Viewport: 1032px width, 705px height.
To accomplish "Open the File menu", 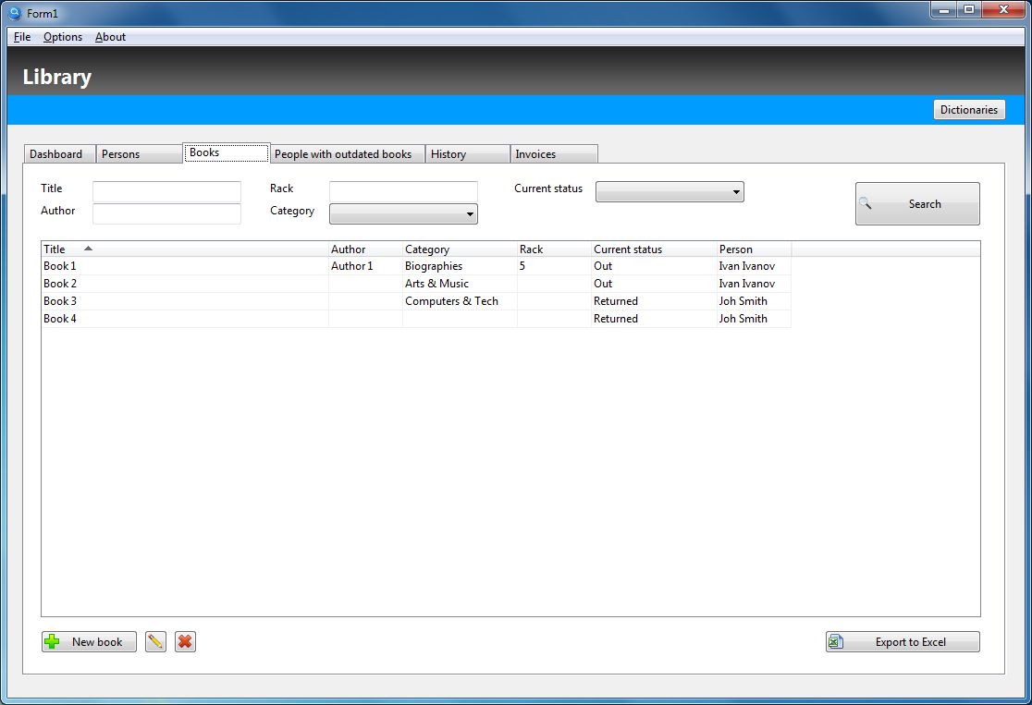I will point(21,37).
